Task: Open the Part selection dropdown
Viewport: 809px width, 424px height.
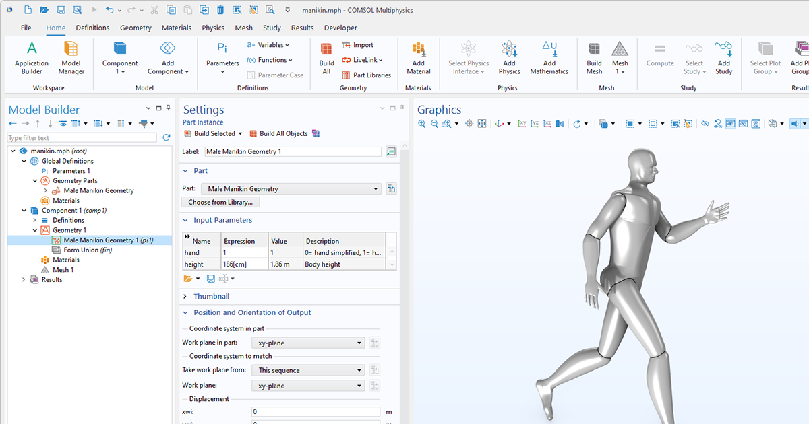Action: [x=378, y=188]
